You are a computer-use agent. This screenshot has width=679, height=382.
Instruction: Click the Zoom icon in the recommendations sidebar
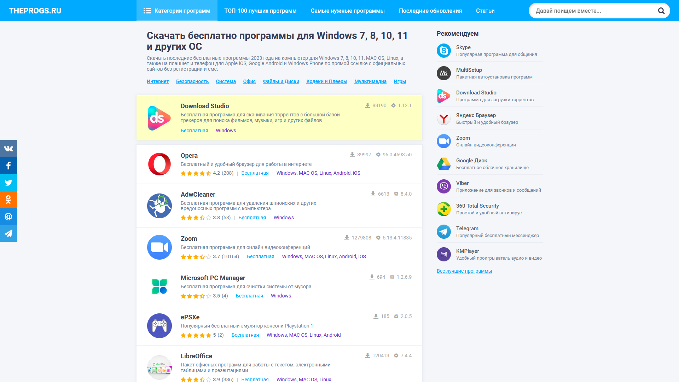(444, 141)
